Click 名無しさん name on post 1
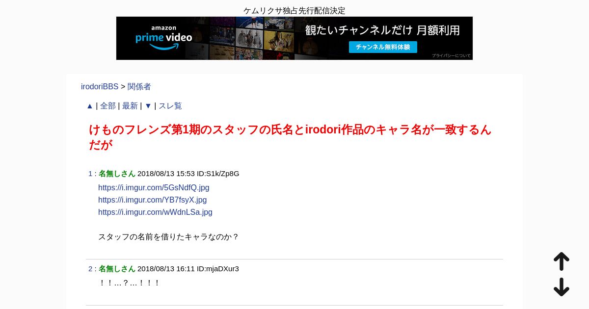 117,174
